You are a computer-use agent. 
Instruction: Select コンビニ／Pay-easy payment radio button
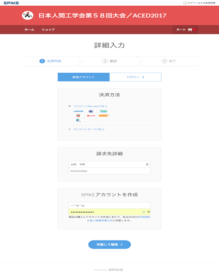[70, 106]
